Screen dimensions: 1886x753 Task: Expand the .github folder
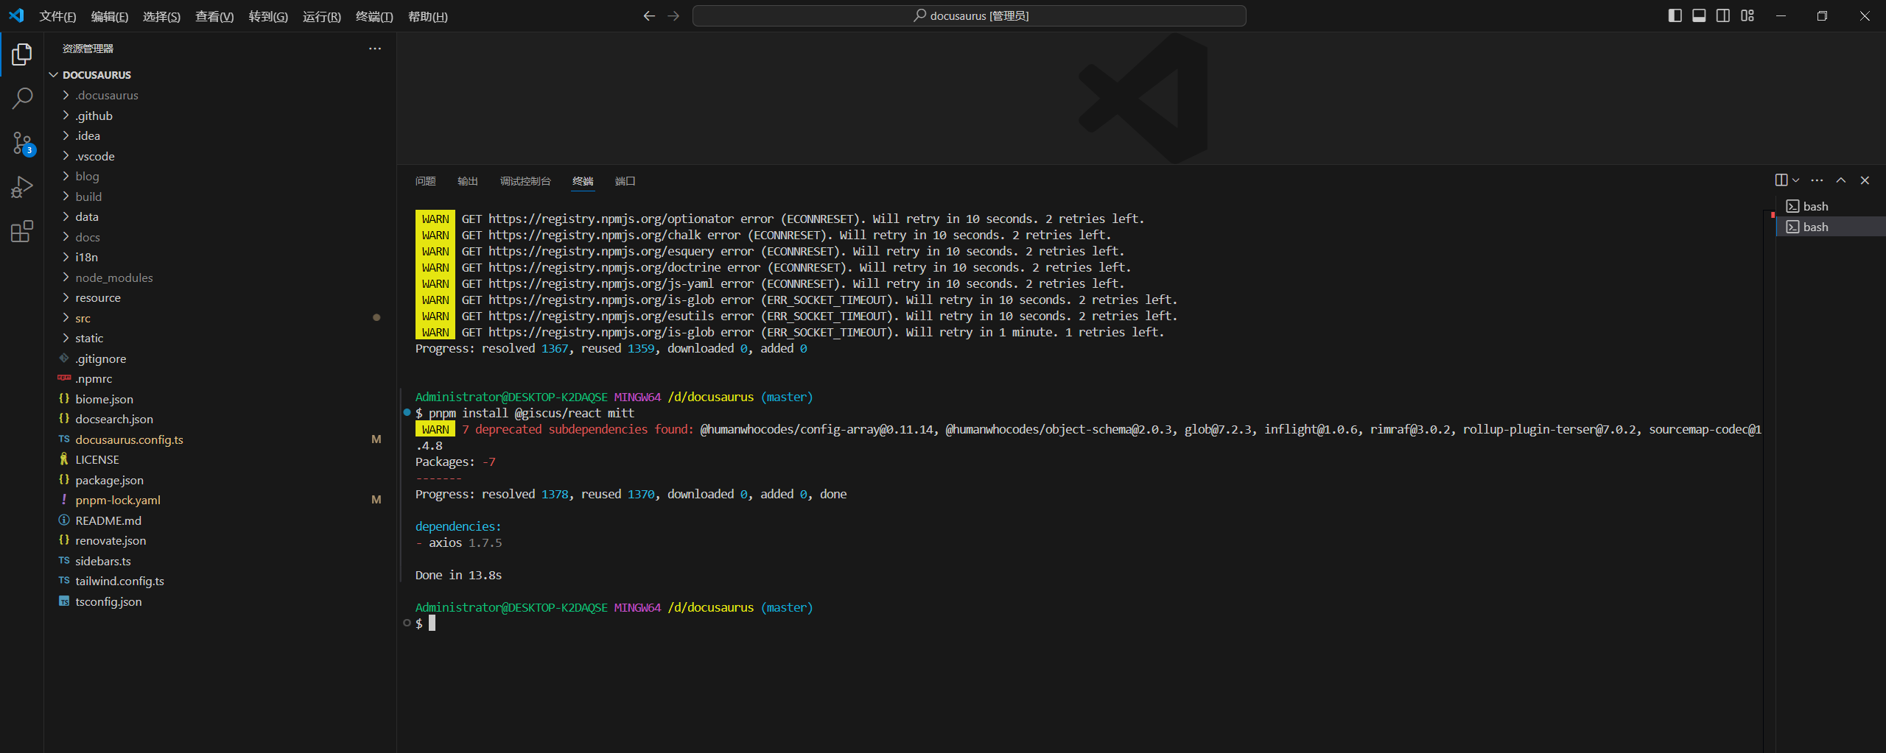tap(220, 116)
